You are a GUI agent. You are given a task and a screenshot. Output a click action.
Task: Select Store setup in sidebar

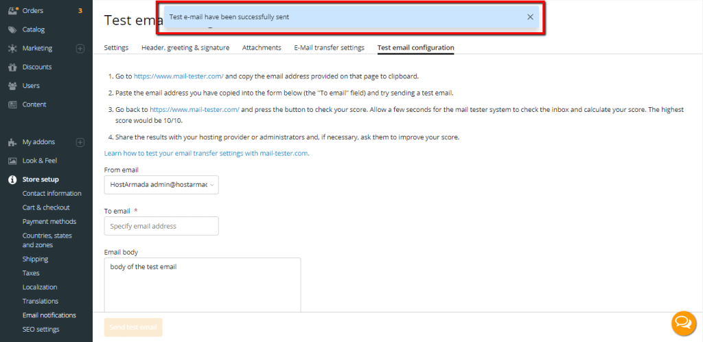pos(41,180)
